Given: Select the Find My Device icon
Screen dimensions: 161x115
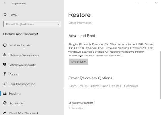Looking at the screenshot, I should pos(5,113).
